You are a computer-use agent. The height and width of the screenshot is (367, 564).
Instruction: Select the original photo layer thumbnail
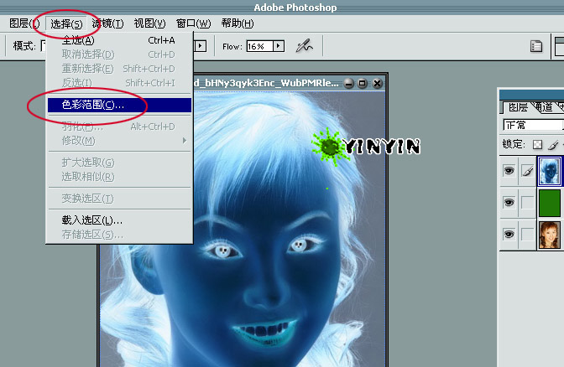[549, 235]
